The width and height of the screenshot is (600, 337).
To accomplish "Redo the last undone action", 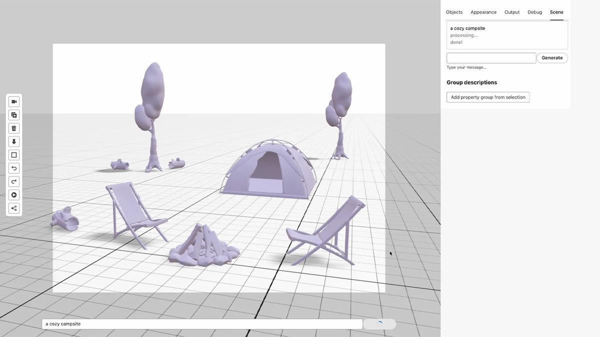I will 13,182.
